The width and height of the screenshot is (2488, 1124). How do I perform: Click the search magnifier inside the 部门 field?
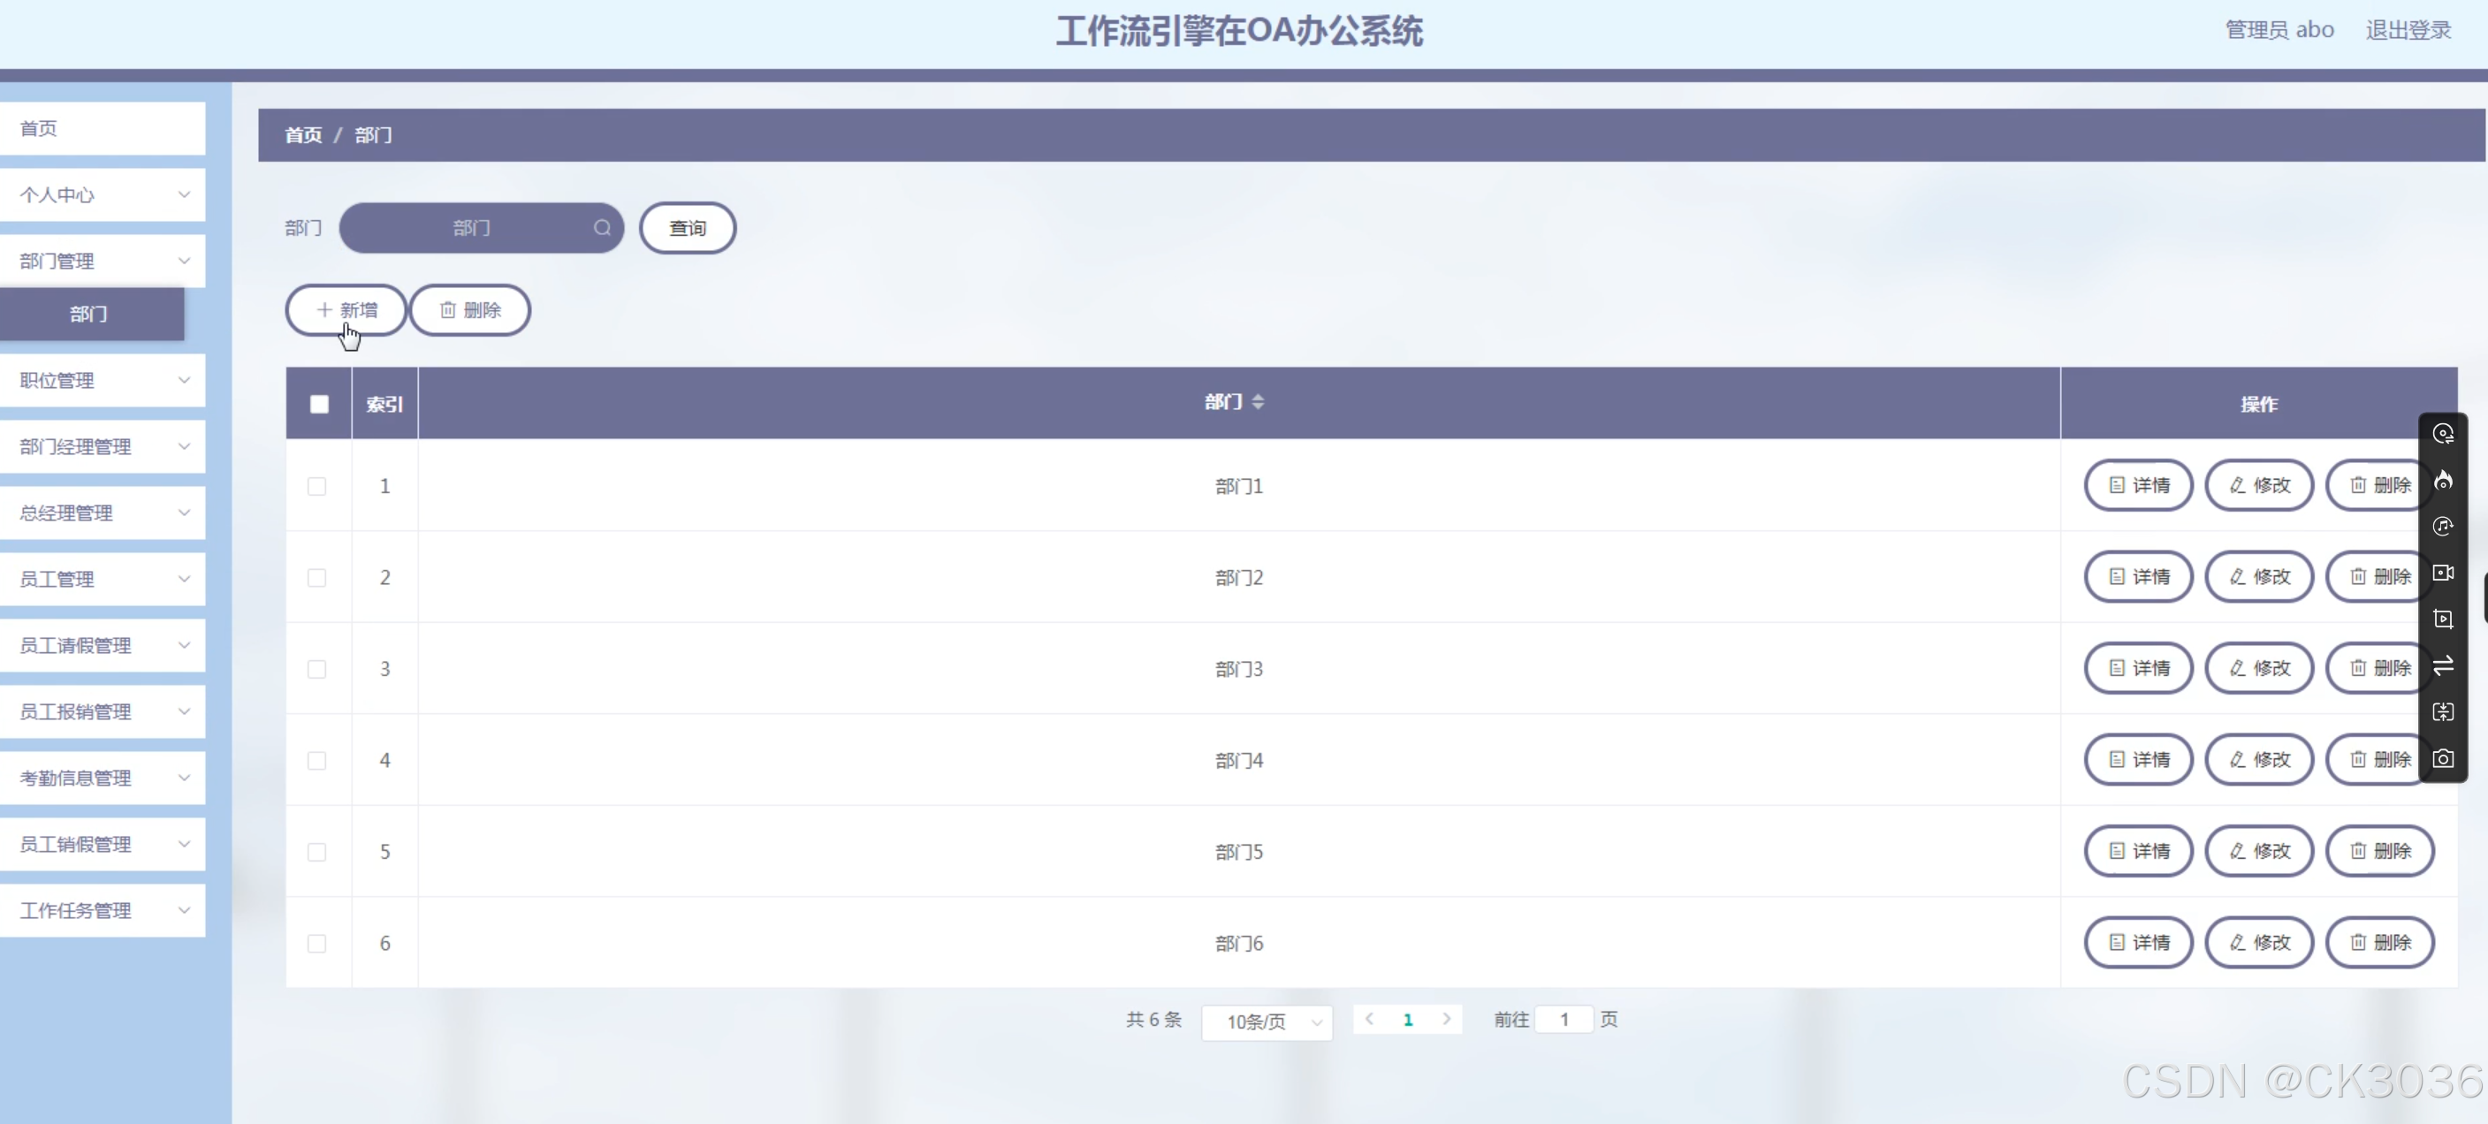[602, 228]
